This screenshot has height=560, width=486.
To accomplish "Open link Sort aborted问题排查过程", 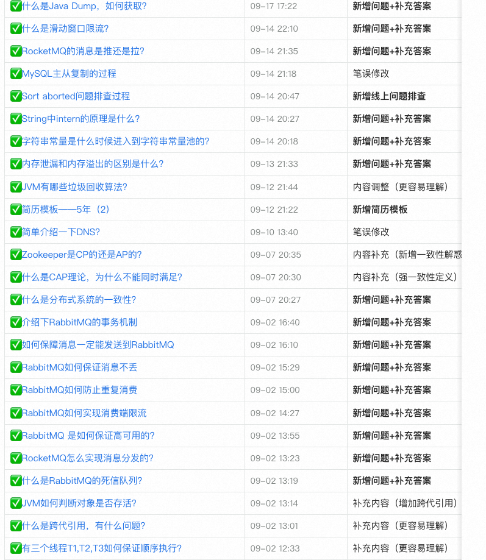I will pos(76,96).
